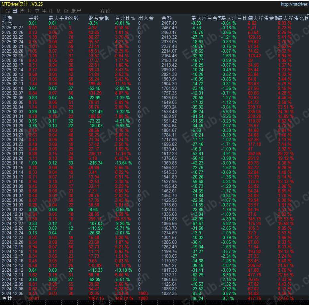Screen dimensions: 309x305
Task: Click loss value -107.04 on 2024.12.27
Action: [96, 224]
